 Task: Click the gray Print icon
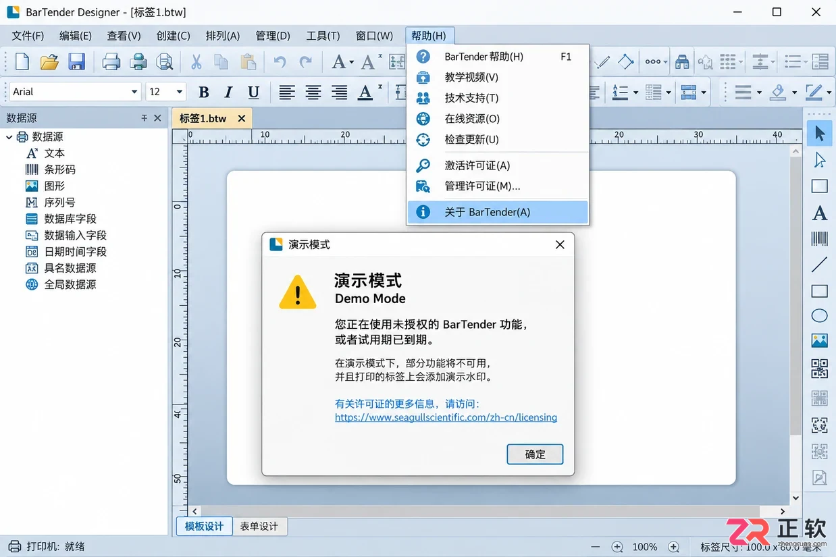click(111, 61)
